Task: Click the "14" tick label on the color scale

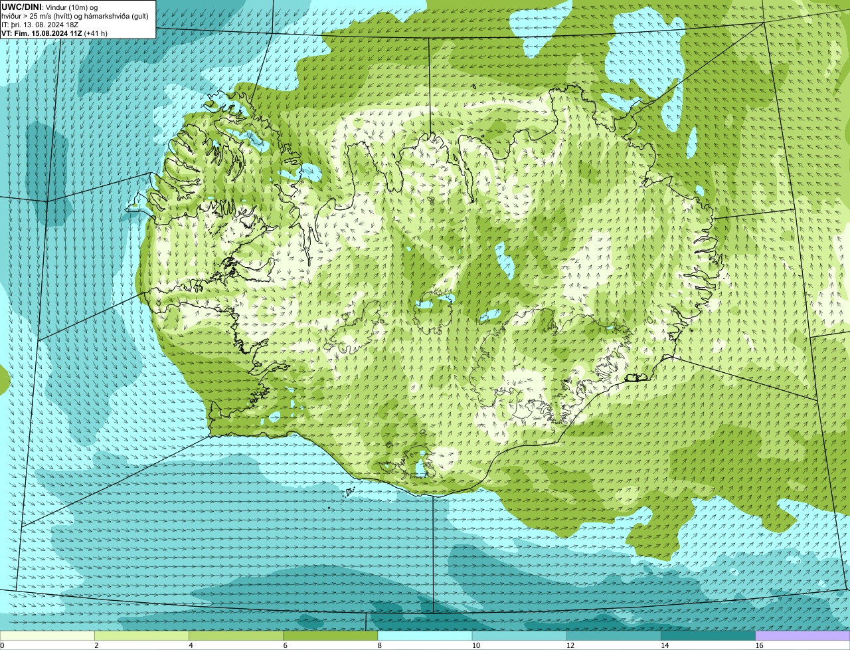Action: click(665, 645)
